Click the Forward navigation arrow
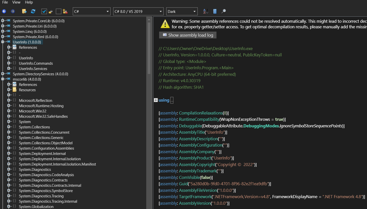Image resolution: width=367 pixels, height=209 pixels. pyautogui.click(x=13, y=11)
